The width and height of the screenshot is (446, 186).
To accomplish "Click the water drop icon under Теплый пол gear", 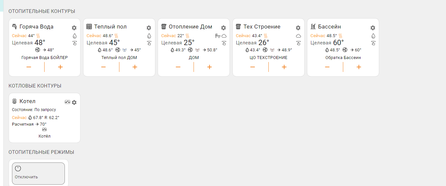I will (x=149, y=36).
